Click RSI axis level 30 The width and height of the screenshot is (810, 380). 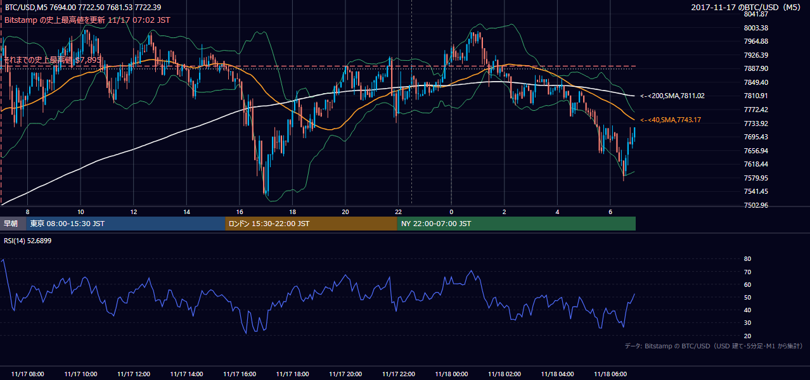pyautogui.click(x=747, y=323)
